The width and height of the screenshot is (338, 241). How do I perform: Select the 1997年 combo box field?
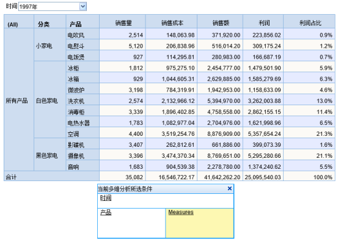pyautogui.click(x=53, y=7)
